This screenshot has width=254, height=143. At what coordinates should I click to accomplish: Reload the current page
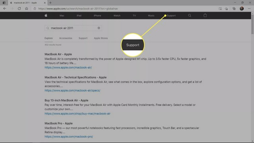point(19,9)
